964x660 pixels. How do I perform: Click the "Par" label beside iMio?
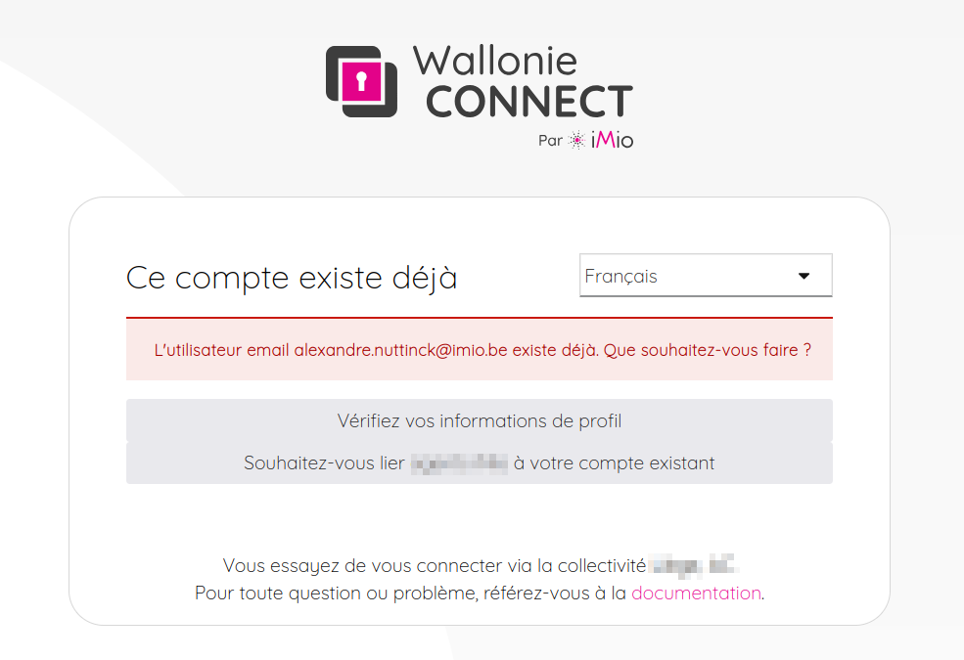pos(550,141)
